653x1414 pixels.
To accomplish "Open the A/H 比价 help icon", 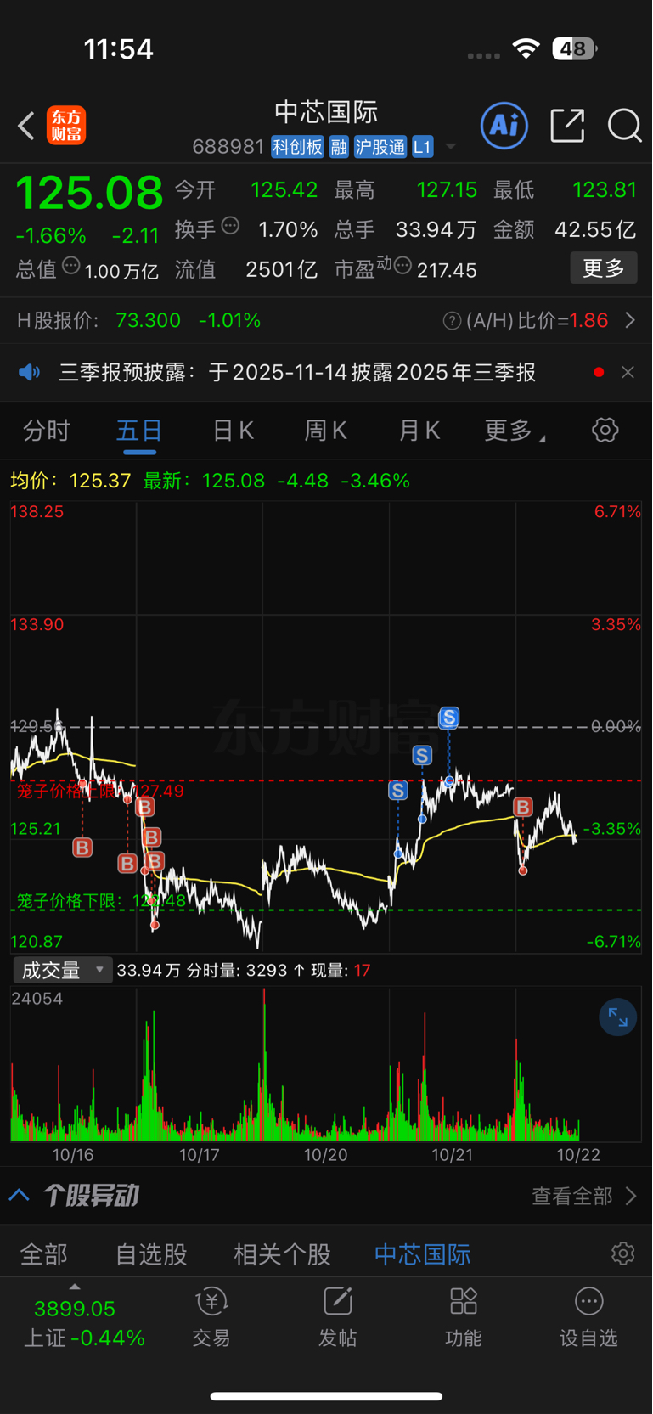I will tap(453, 321).
